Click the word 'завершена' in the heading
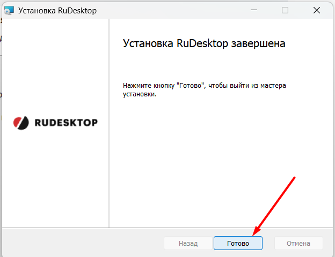Image resolution: width=335 pixels, height=257 pixels. coord(258,44)
